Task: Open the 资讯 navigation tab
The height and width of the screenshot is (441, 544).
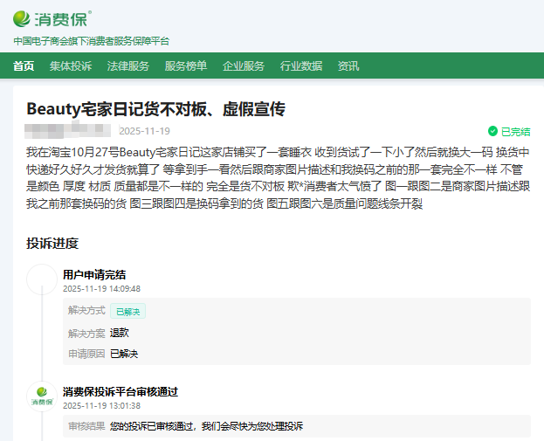Action: 348,65
